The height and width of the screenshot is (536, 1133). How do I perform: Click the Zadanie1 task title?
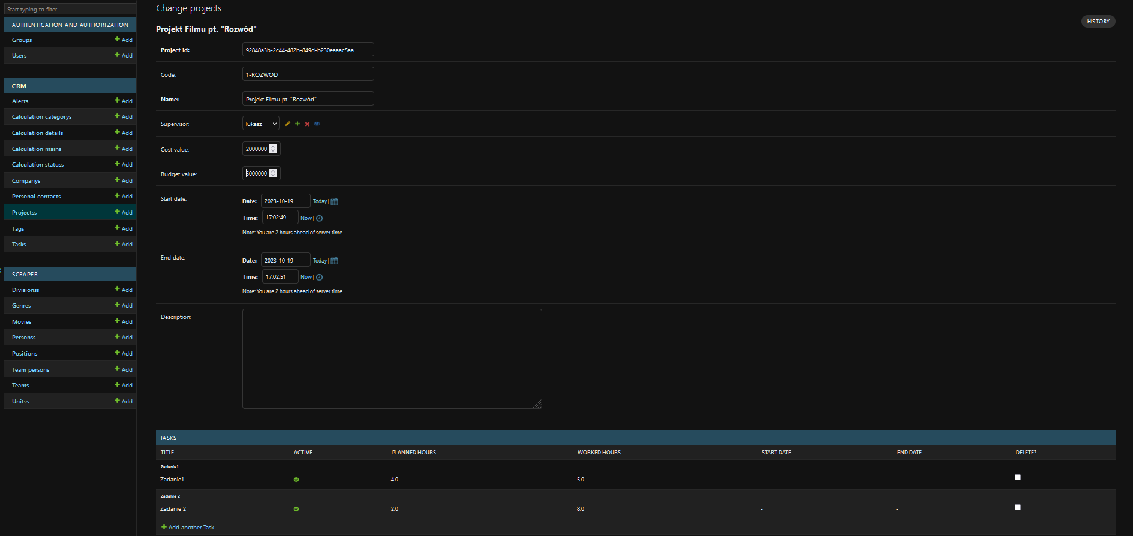172,480
